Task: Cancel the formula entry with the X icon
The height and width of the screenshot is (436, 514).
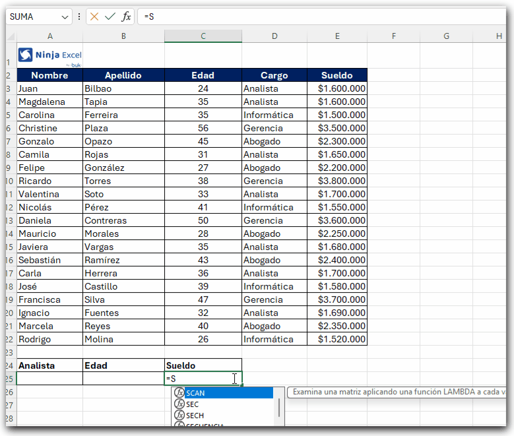Action: pos(94,16)
